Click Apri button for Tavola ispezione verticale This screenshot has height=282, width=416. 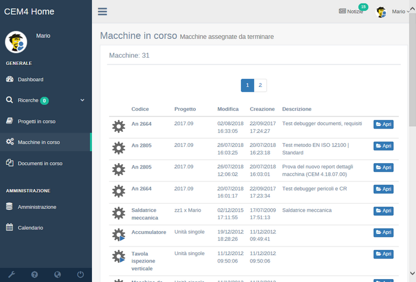(x=383, y=254)
